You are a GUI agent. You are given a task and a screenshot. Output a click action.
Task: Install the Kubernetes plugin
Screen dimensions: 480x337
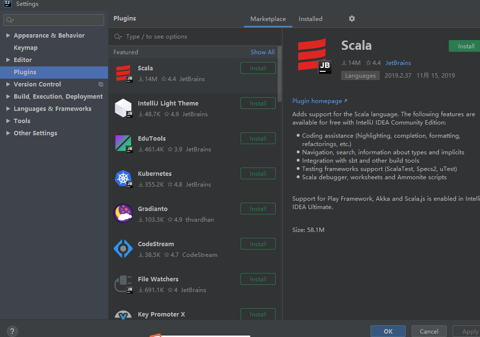pyautogui.click(x=258, y=174)
